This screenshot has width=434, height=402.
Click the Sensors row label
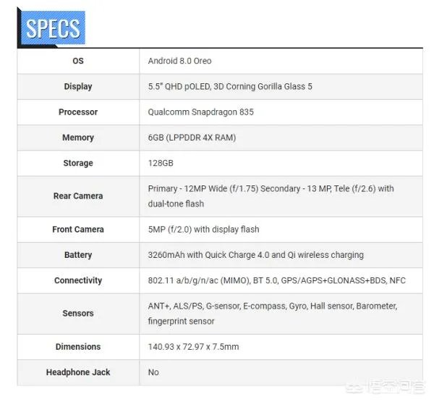(x=78, y=313)
